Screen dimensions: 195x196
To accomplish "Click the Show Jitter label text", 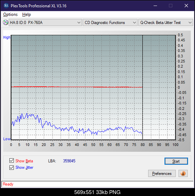I will coord(24,167).
